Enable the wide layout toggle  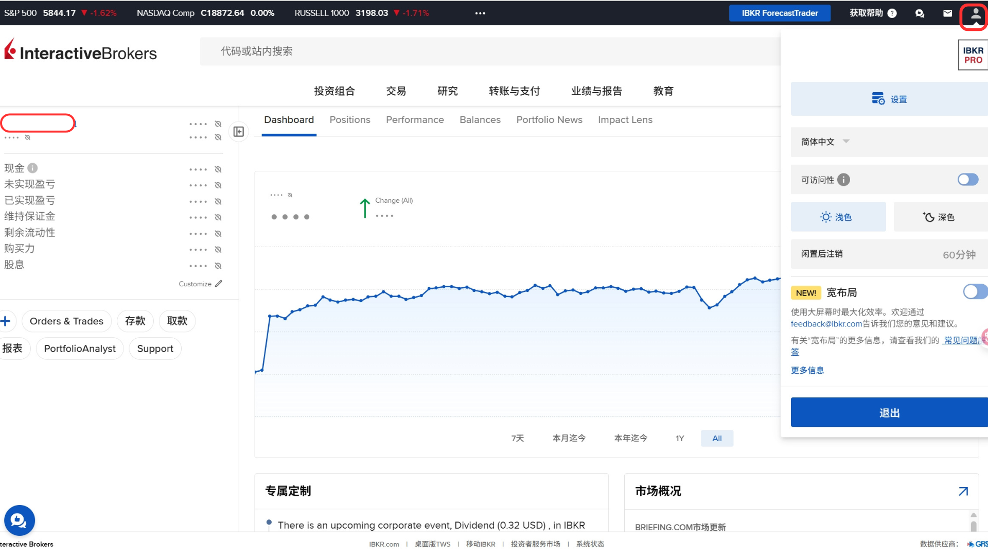pos(974,292)
